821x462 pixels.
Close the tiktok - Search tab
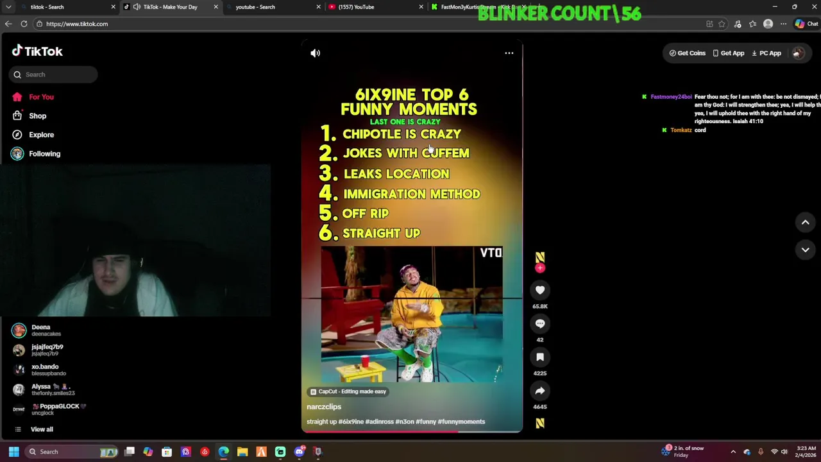(114, 7)
